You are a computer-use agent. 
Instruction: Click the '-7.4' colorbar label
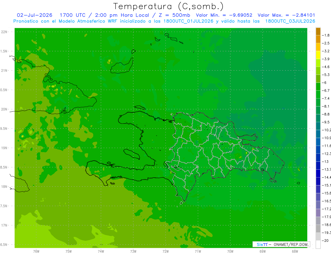pos(326,98)
